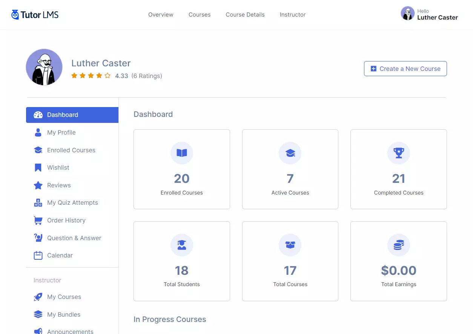The width and height of the screenshot is (473, 334).
Task: Click the Announcements megaphone icon
Action: pyautogui.click(x=38, y=331)
